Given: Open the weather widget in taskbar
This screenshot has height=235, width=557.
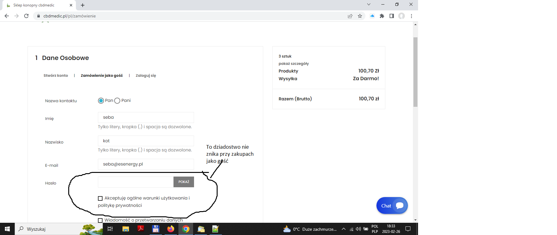Looking at the screenshot, I should pos(310,229).
